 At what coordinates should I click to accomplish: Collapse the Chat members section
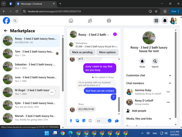coord(149,83)
